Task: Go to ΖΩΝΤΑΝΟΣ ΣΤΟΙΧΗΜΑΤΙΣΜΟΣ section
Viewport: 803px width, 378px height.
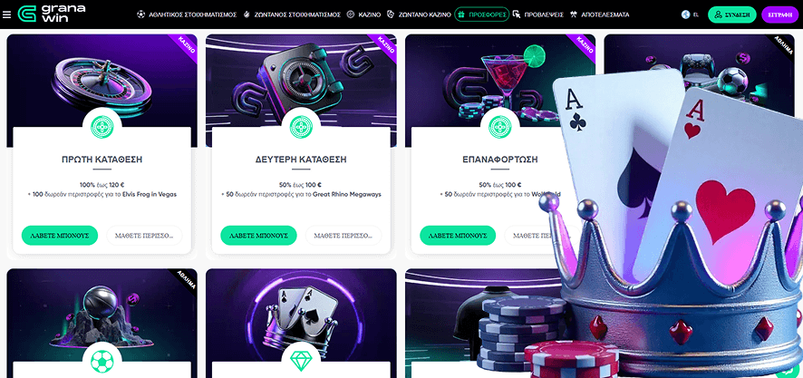Action: [x=292, y=15]
